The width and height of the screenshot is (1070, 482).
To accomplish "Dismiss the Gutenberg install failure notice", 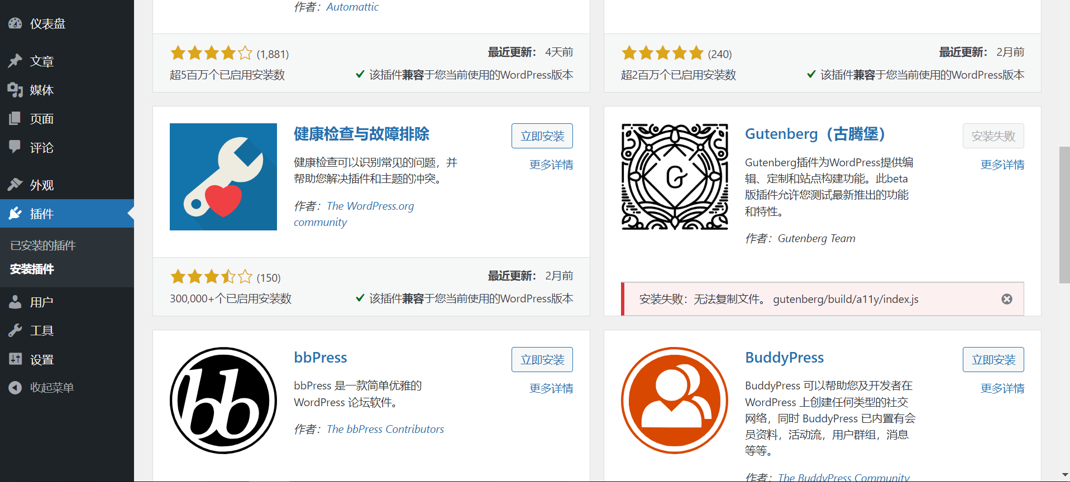I will (1007, 299).
